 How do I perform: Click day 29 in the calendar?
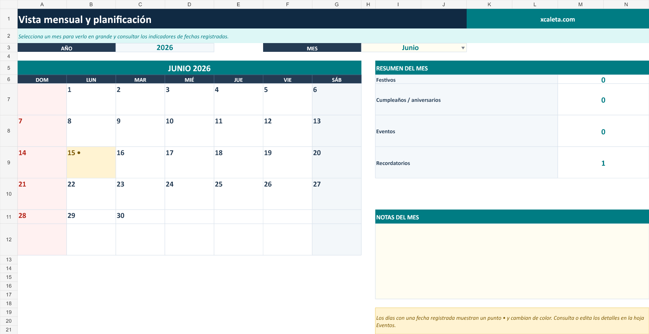click(91, 216)
